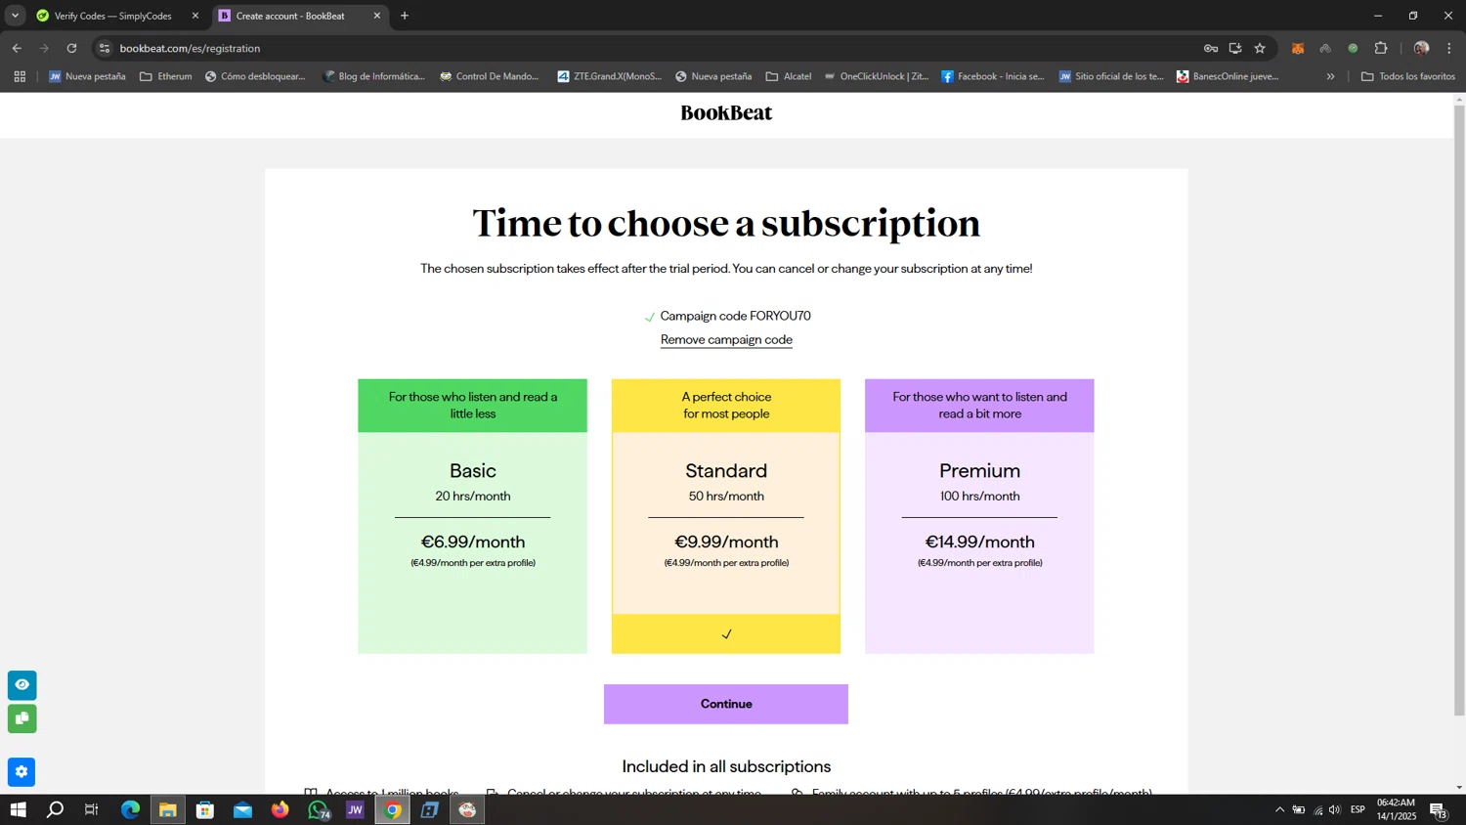Viewport: 1466px width, 825px height.
Task: Show hidden system tray icons
Action: tap(1279, 809)
